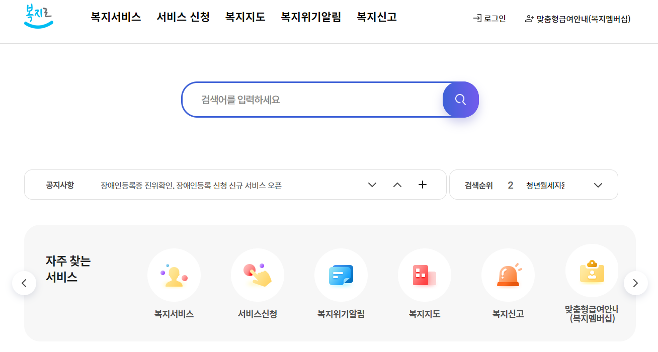Image resolution: width=658 pixels, height=352 pixels.
Task: Click the plus icon in 공지사항 bar
Action: (x=423, y=185)
